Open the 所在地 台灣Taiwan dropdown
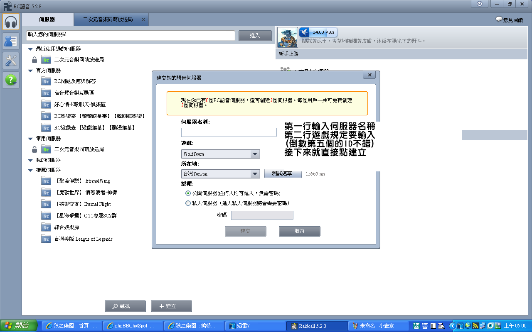Screen dimensions: 532x332 coord(255,174)
